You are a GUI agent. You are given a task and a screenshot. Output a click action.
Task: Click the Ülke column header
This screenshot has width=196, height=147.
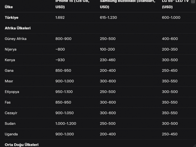pos(9,7)
